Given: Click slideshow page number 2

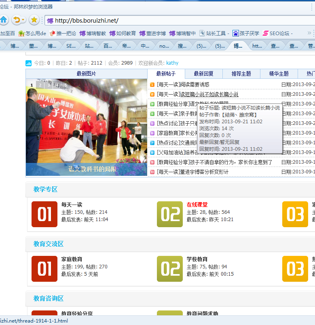Looking at the screenshot, I should (40, 85).
